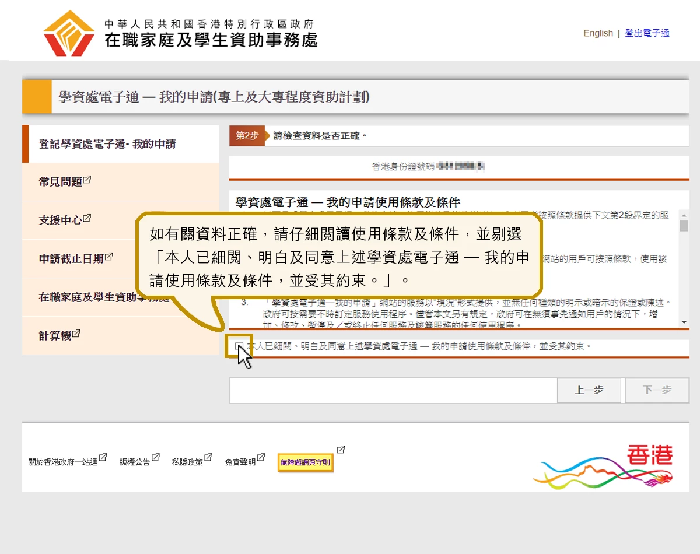Click external-link icon beside 常見問題
This screenshot has height=554, width=700.
(87, 180)
